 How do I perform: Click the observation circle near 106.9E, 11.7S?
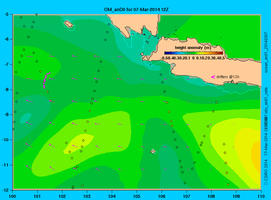[185, 183]
